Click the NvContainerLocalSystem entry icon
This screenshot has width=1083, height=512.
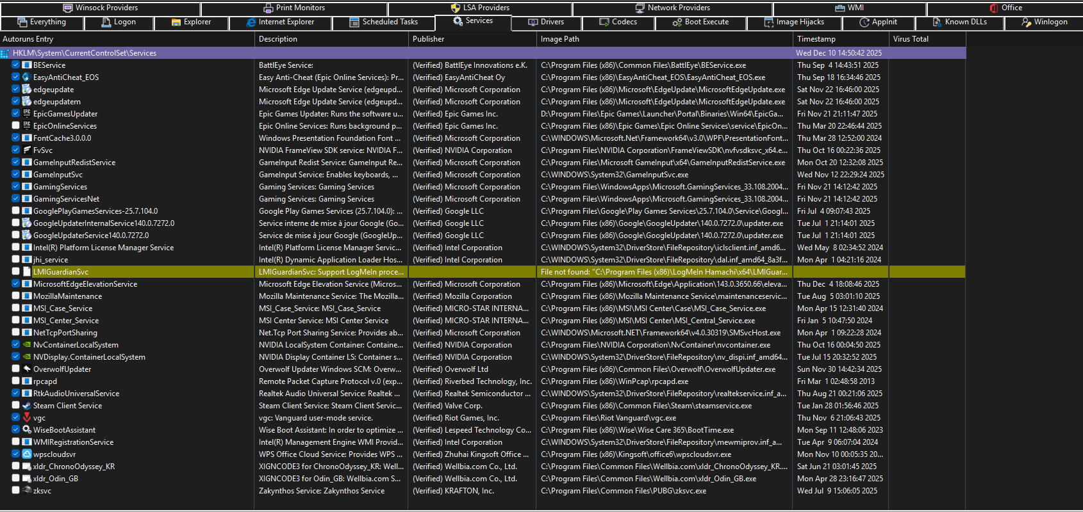point(27,345)
